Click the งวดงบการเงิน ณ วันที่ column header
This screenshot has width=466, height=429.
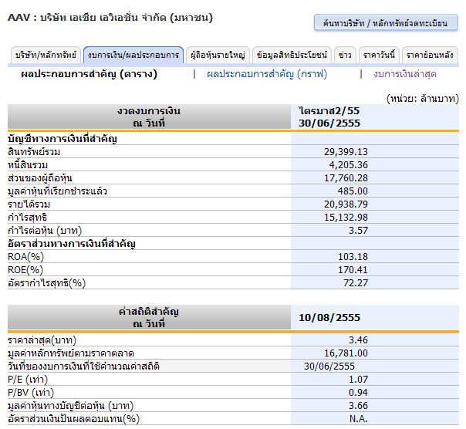(149, 117)
